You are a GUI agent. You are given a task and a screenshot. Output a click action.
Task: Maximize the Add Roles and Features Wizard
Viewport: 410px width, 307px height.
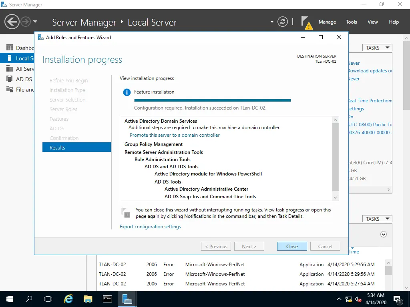[x=321, y=37]
